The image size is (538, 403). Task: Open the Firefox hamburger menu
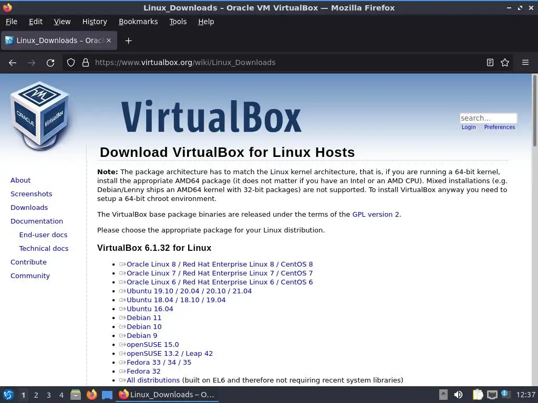coord(525,62)
